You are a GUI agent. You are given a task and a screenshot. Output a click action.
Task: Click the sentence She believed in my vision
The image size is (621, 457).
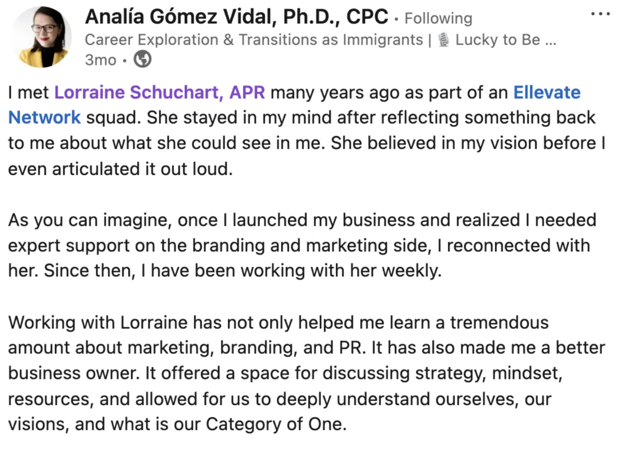pyautogui.click(x=466, y=143)
